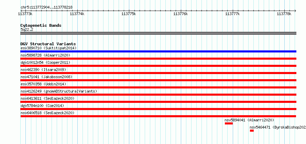
Task: Open the dgv10012n54 (Cooper2011) variant label
Action: [45, 62]
